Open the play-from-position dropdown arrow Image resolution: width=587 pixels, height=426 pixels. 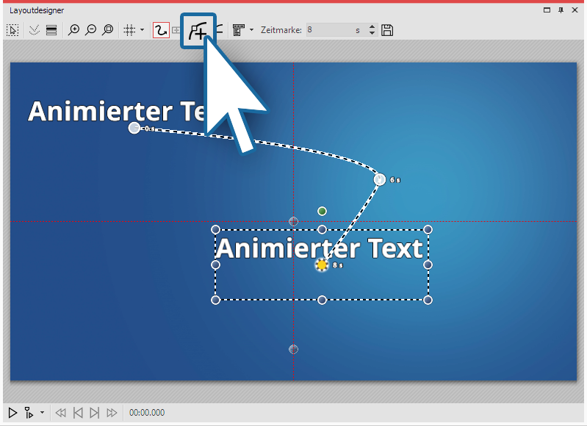coord(42,413)
